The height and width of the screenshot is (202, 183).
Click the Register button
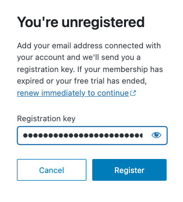click(x=129, y=170)
